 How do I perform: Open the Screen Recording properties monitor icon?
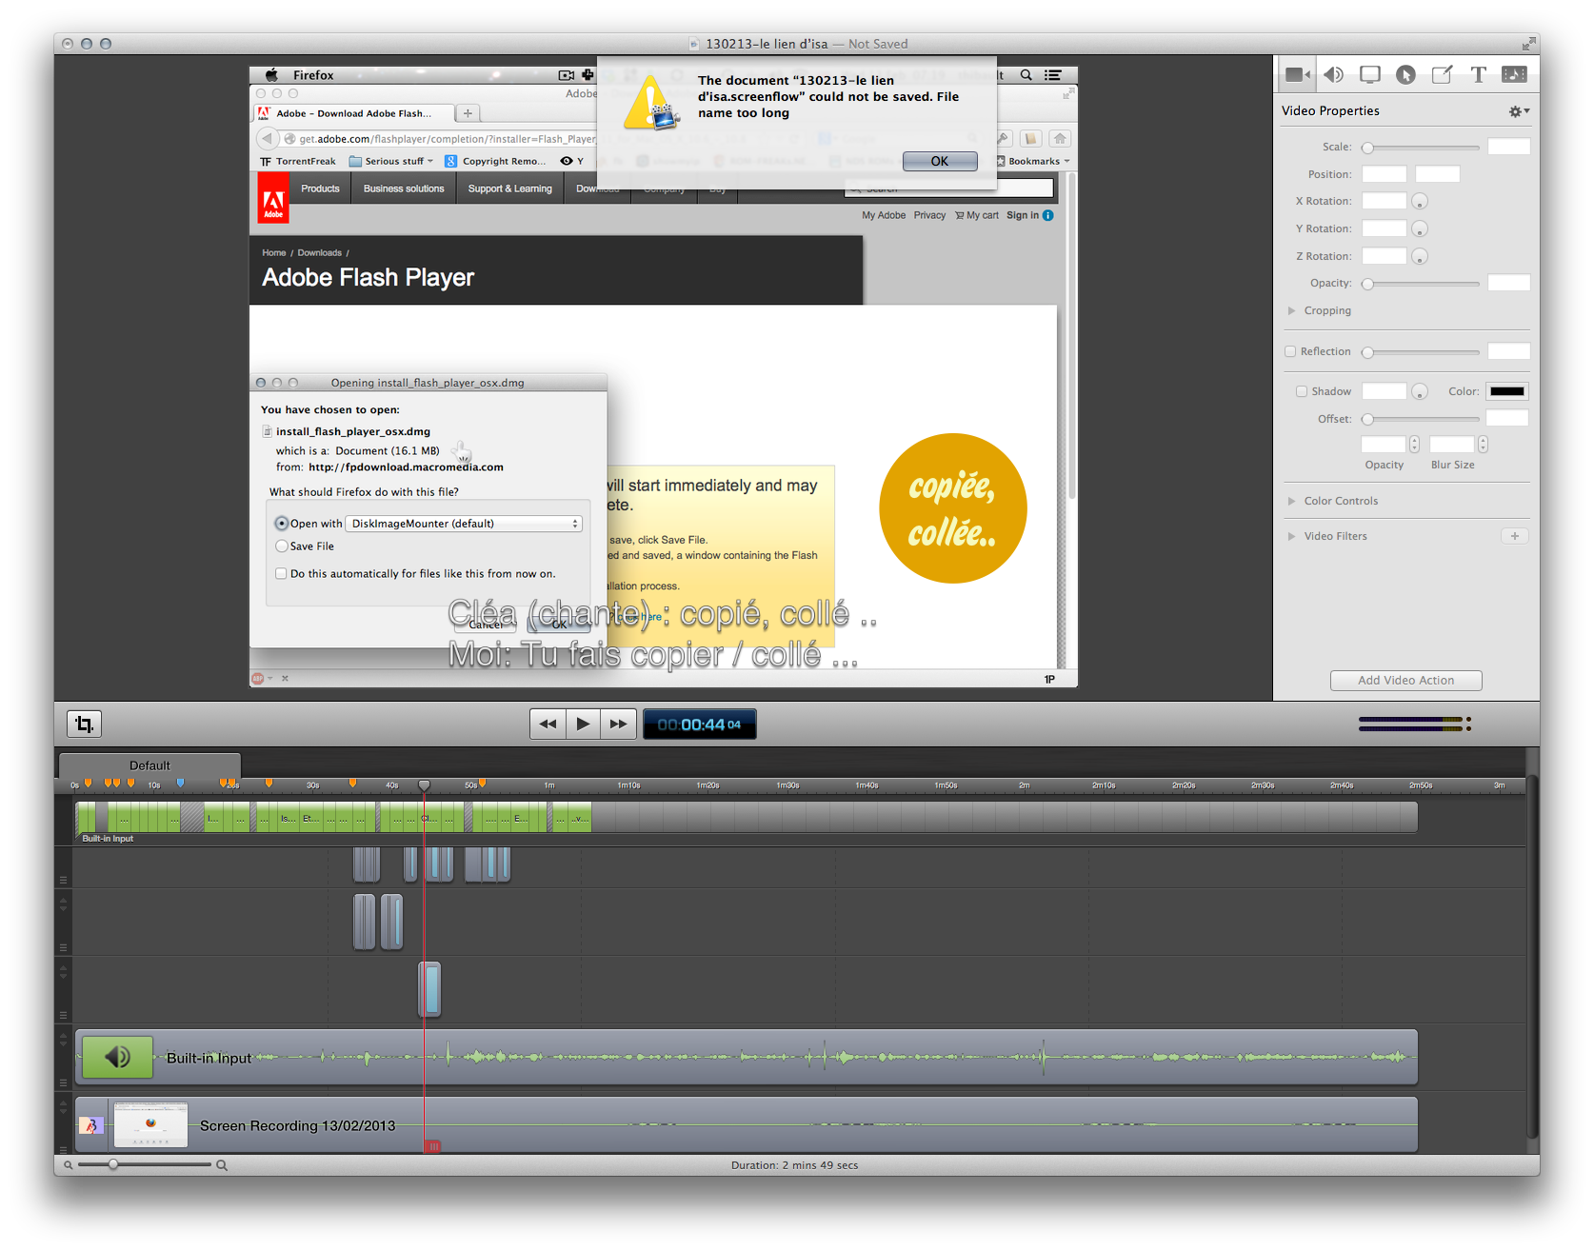(1370, 74)
